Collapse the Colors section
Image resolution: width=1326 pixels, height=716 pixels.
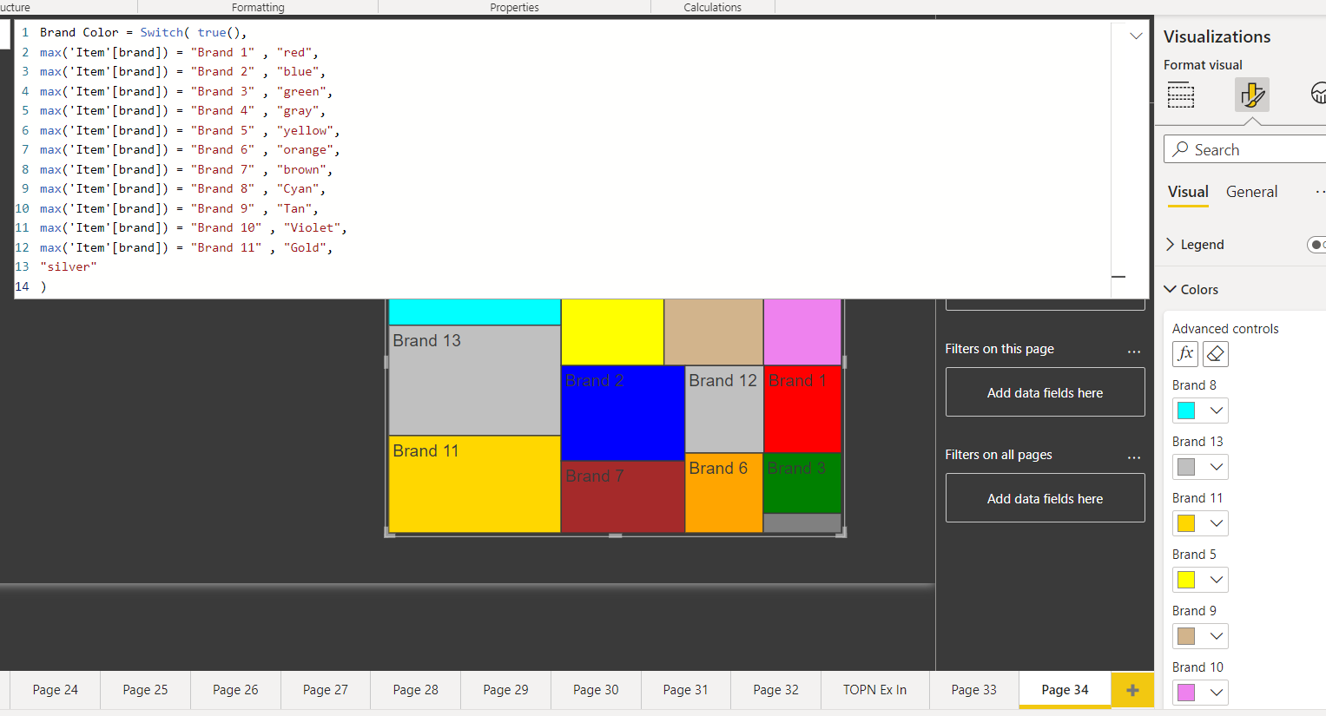pos(1191,290)
